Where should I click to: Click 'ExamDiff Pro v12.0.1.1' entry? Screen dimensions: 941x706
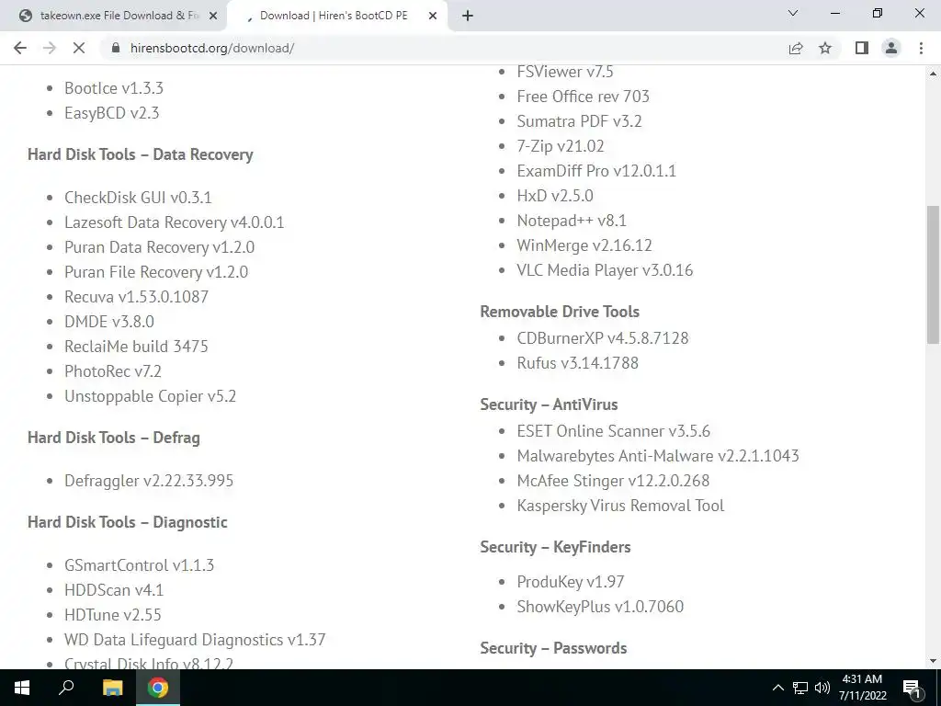pos(596,171)
